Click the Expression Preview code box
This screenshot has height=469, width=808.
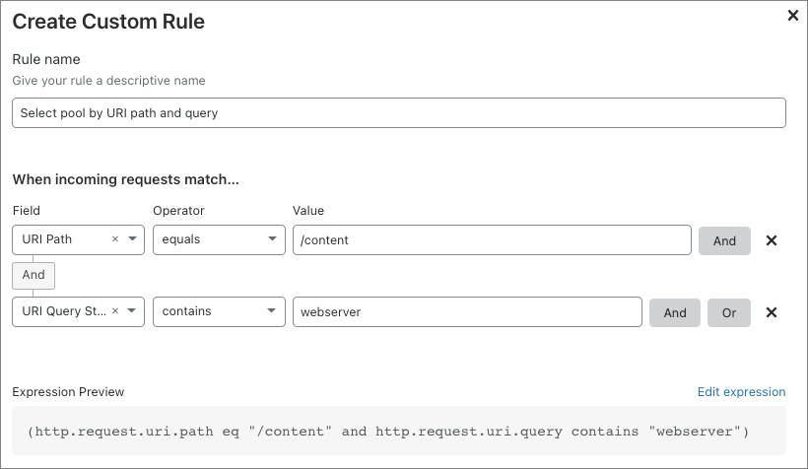click(x=398, y=432)
